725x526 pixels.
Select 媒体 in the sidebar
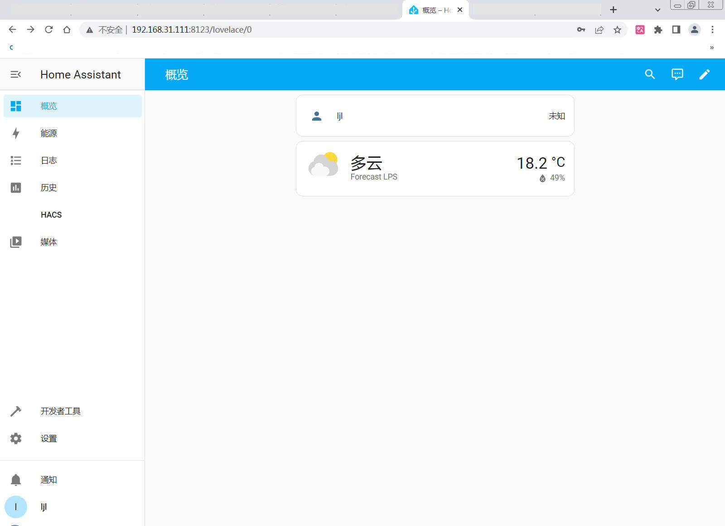coord(72,242)
